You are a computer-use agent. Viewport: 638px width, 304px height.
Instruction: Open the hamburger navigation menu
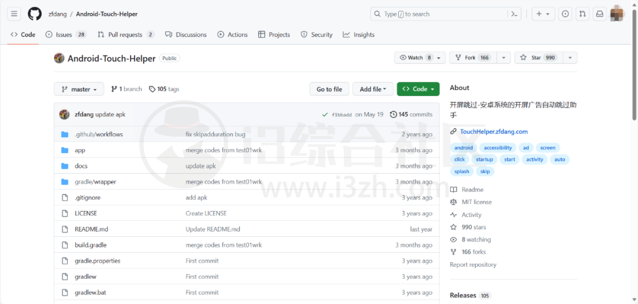14,14
